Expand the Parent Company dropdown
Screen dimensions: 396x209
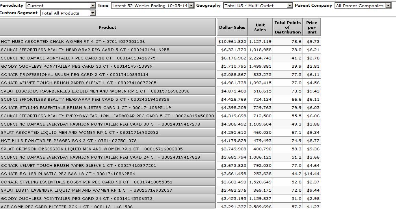coord(363,6)
